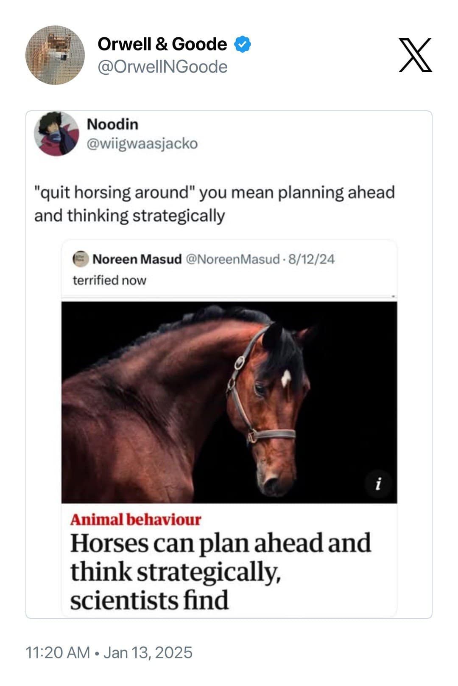Open the @OrwellNGoode profile handle

click(x=161, y=66)
